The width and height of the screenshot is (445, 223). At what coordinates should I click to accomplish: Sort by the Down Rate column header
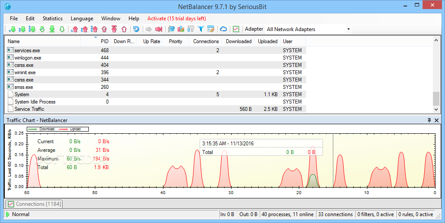click(x=124, y=41)
